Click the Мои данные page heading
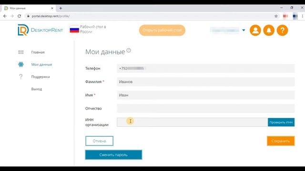Viewport: 305px width, 171px height. [x=105, y=52]
